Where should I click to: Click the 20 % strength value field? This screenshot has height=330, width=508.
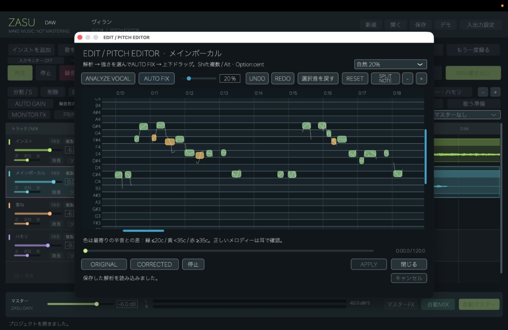point(230,79)
